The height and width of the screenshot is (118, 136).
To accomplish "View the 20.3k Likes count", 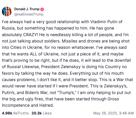I will (36, 113).
